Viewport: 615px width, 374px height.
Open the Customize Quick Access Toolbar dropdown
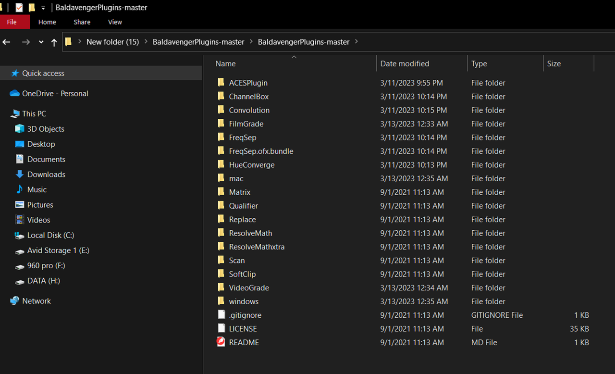pos(43,8)
